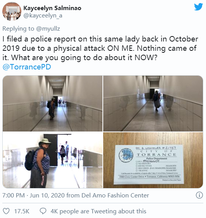This screenshot has height=218, width=206.
Task: Open the tweet info circle icon
Action: (199, 195)
